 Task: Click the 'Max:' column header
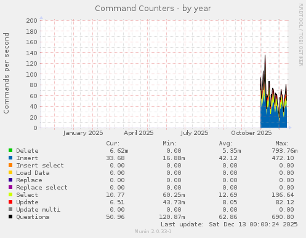coord(282,144)
